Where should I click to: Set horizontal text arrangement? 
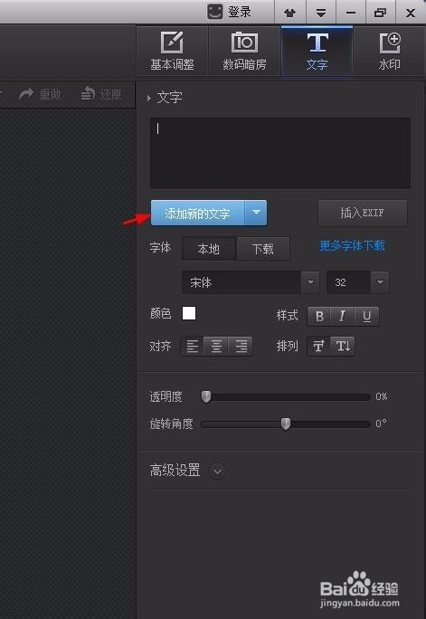click(x=318, y=347)
